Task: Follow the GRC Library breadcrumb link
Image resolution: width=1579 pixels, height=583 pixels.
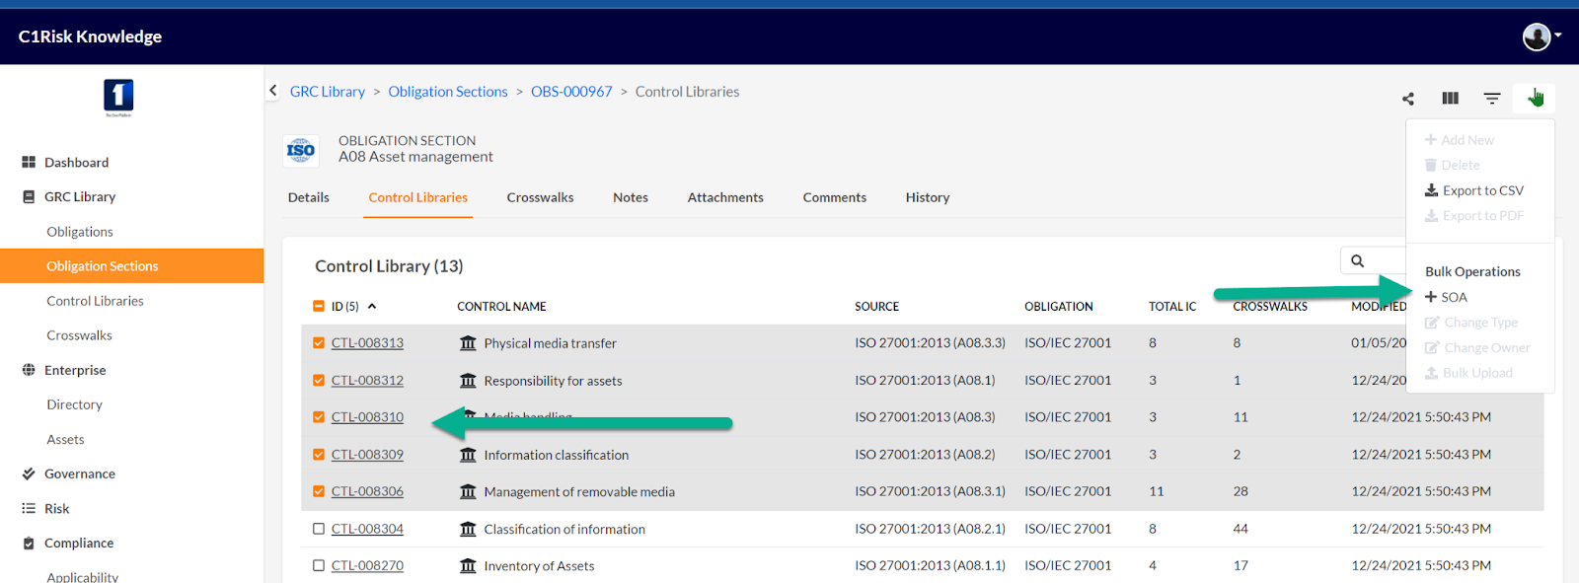Action: tap(328, 92)
